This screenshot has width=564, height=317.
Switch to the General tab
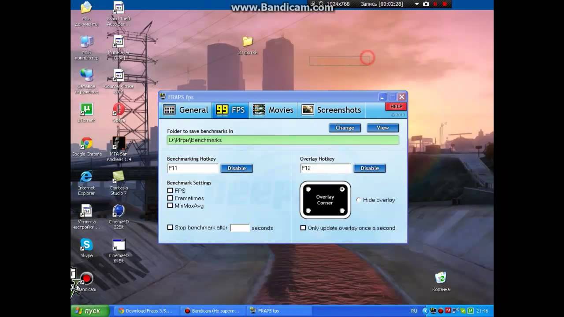point(186,110)
